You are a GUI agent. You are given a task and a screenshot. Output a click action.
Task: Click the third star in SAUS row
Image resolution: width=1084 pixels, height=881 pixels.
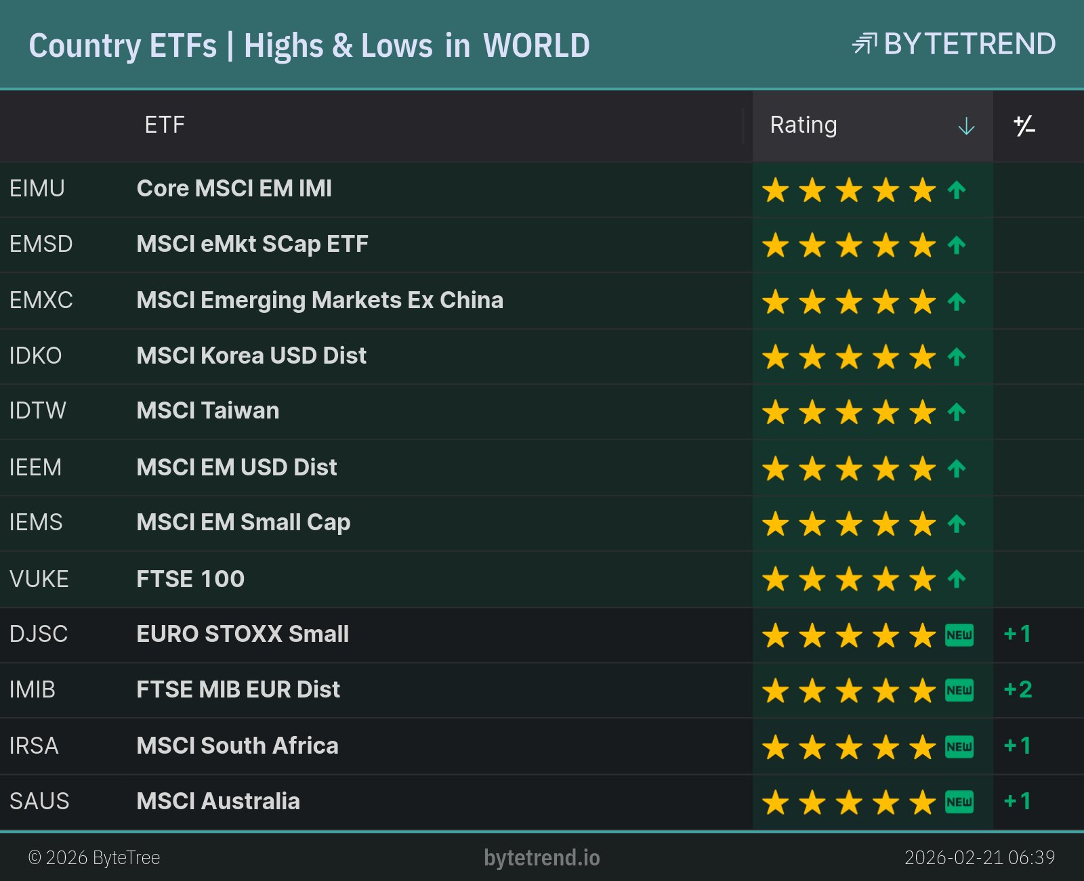pos(849,802)
